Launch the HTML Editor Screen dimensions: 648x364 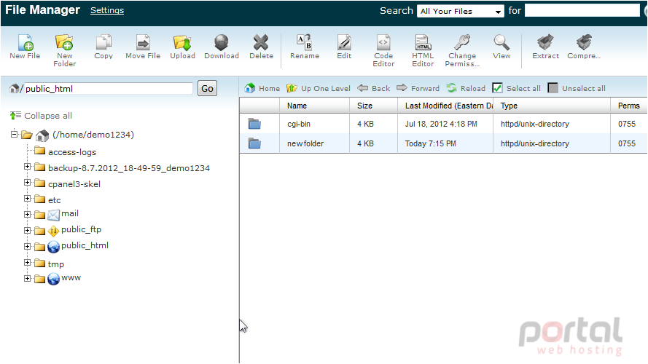click(x=423, y=42)
